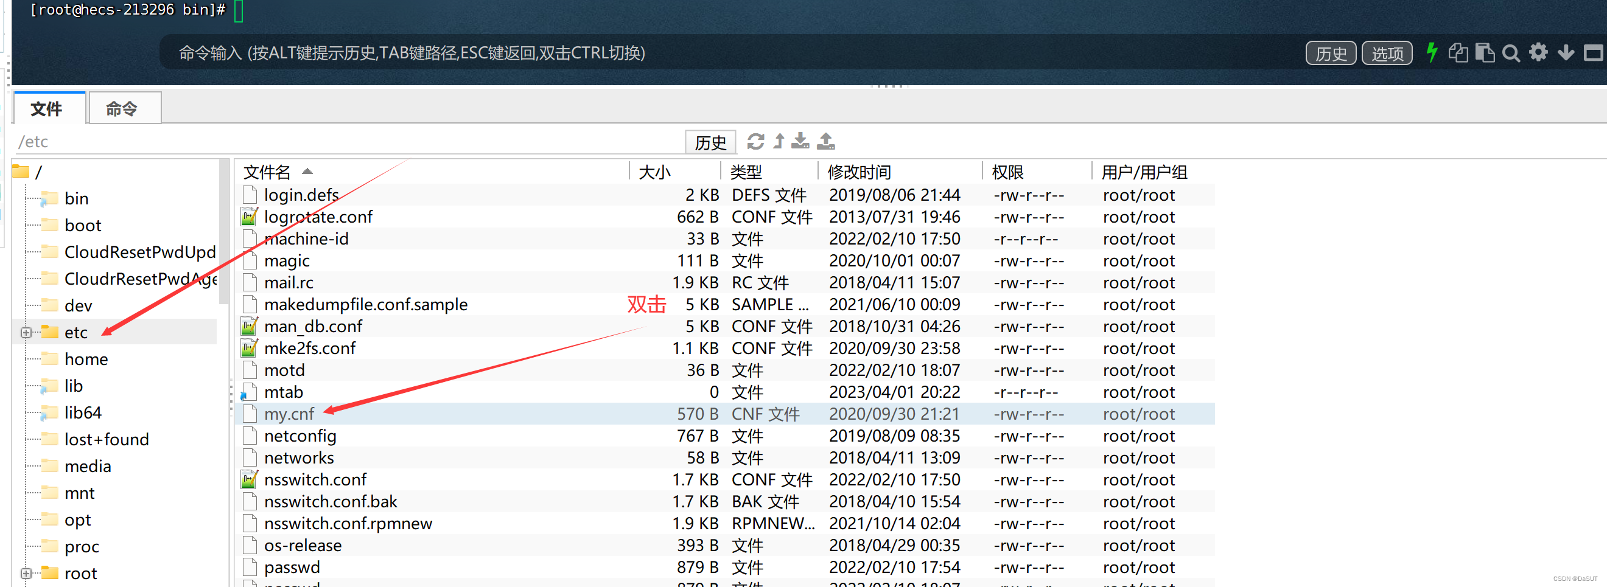Screen dimensions: 1607x587
Task: Click the folder tree vertical scrollbar
Action: pos(224,232)
